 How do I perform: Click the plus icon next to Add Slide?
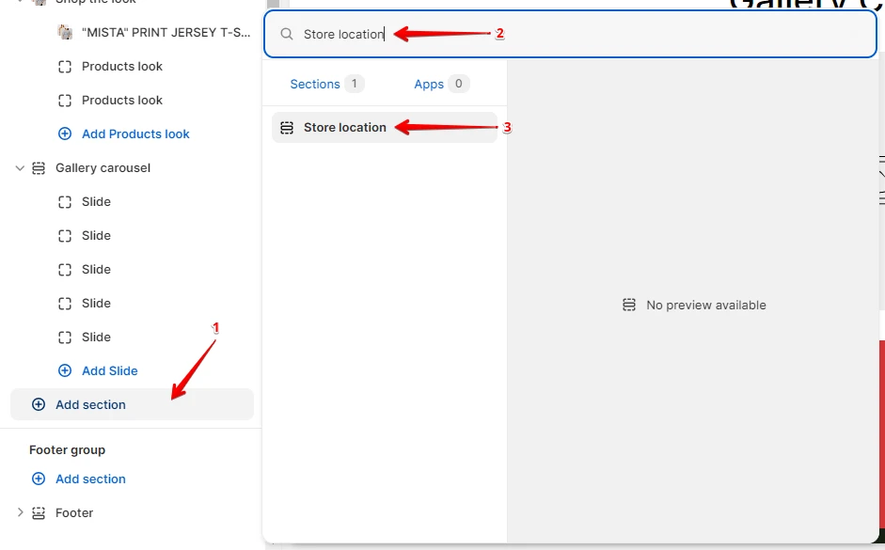click(x=65, y=370)
